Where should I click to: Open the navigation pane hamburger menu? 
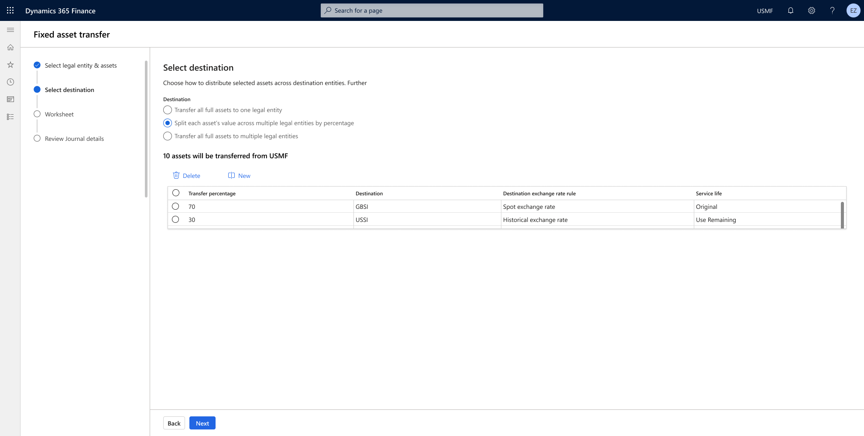(x=10, y=30)
